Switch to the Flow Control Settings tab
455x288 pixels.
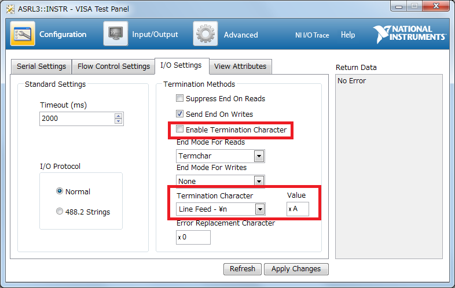(113, 67)
